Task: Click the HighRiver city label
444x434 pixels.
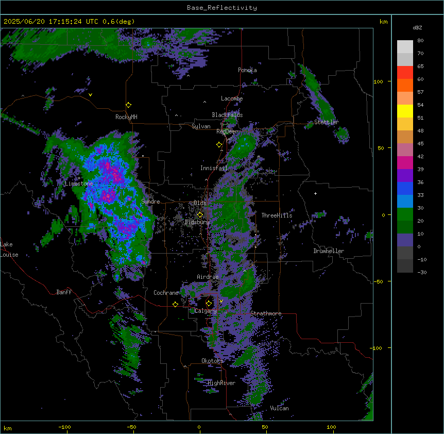Action: click(221, 383)
